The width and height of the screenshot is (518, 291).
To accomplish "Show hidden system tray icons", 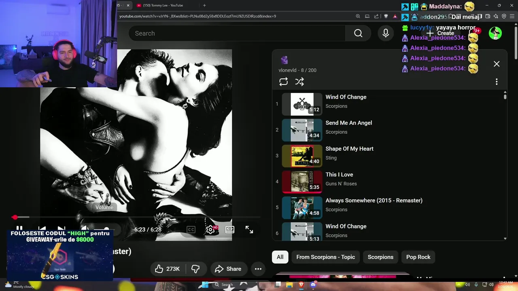I will (459, 285).
